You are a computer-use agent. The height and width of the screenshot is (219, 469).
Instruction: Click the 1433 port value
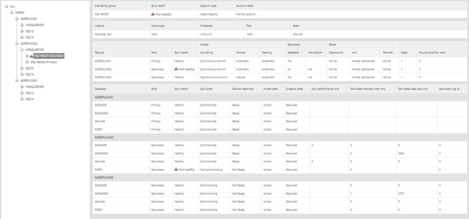pos(250,34)
